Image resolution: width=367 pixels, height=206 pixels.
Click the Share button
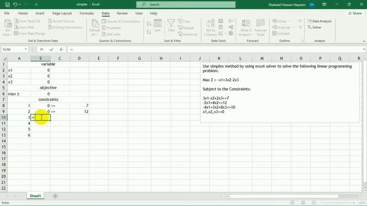[x=355, y=13]
